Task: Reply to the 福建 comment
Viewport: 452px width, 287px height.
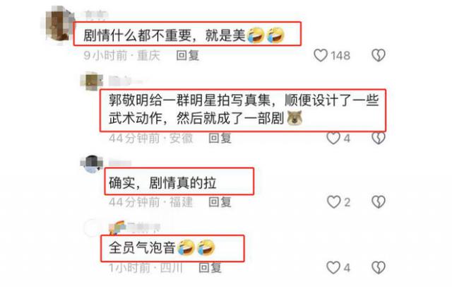Action: pos(220,202)
